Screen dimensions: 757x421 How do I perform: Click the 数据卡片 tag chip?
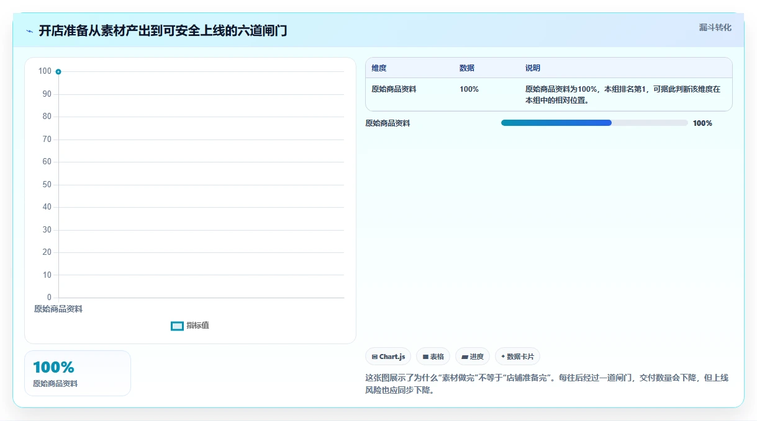click(x=517, y=357)
